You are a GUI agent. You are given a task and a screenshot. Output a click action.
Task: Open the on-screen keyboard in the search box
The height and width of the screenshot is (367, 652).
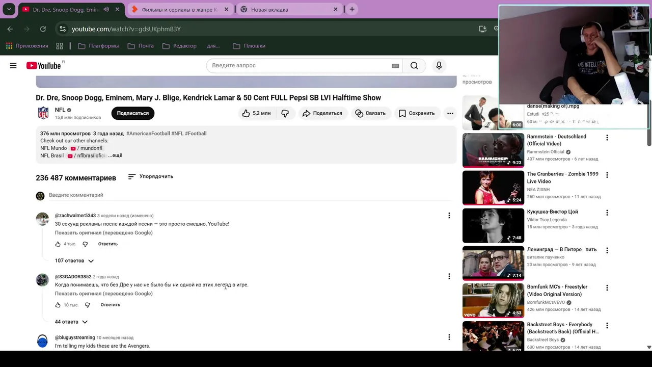click(395, 66)
